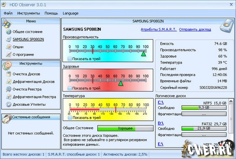The height and width of the screenshot is (159, 236).
Task: Click the logical disks scrollbar up arrow
Action: click(x=231, y=101)
